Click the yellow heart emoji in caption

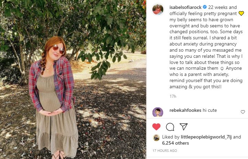(x=241, y=14)
